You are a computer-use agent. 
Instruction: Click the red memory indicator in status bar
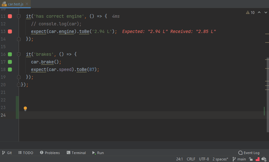pos(258,159)
